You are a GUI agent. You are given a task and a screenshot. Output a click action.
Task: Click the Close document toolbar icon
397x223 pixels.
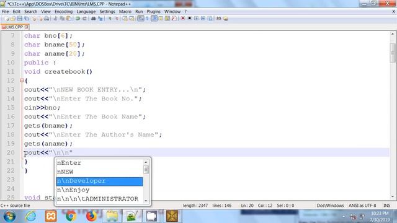tap(35, 19)
